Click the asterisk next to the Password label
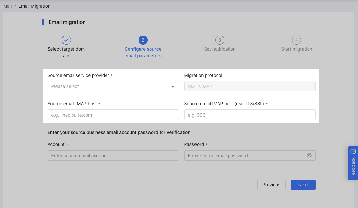The image size is (358, 208). pos(206,144)
